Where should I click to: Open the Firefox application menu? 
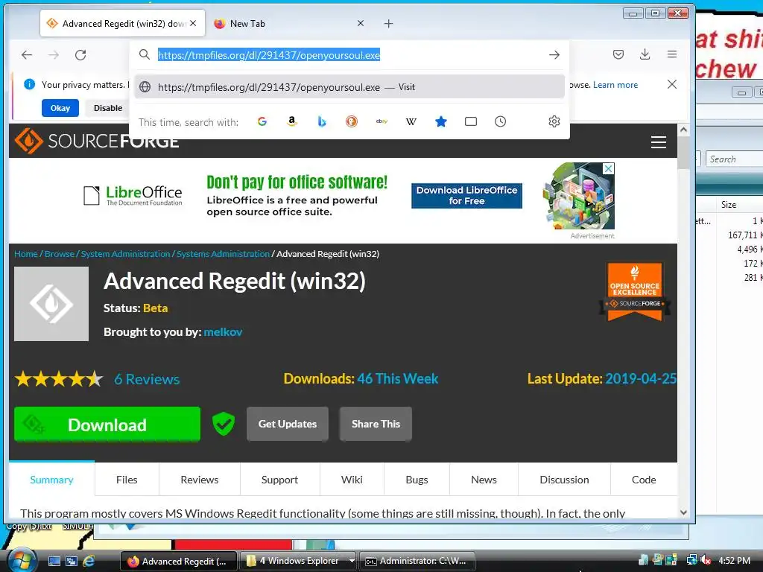pyautogui.click(x=672, y=54)
